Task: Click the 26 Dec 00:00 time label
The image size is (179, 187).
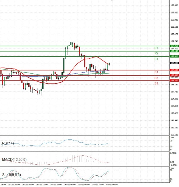Action: click(112, 185)
